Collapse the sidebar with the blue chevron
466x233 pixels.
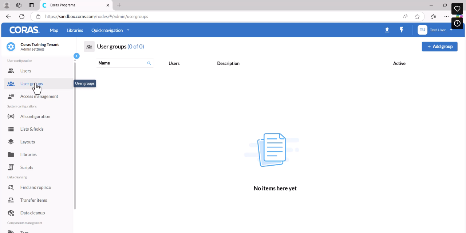tap(76, 56)
